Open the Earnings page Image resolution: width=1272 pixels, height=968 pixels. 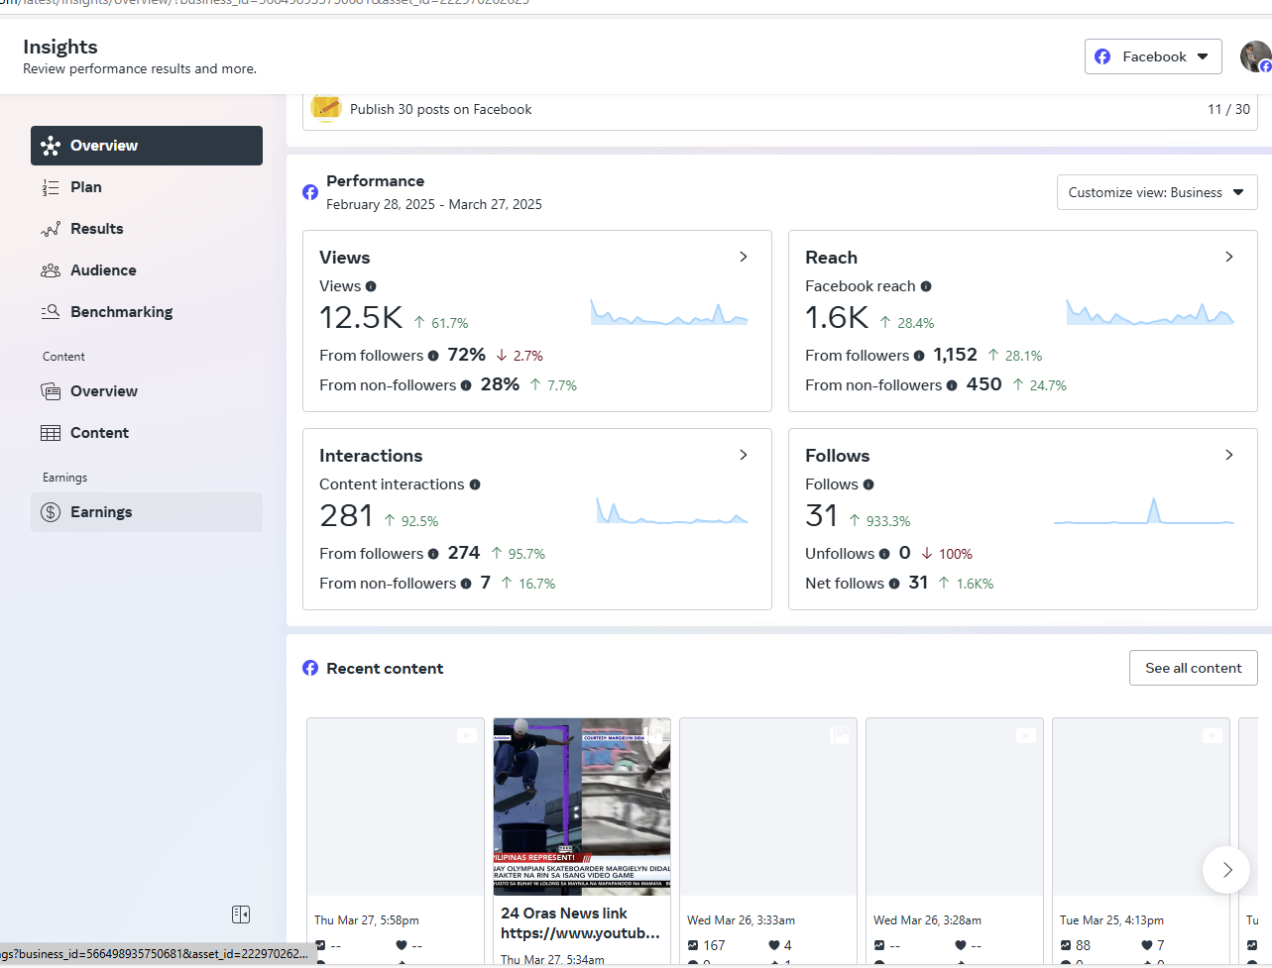(x=147, y=512)
